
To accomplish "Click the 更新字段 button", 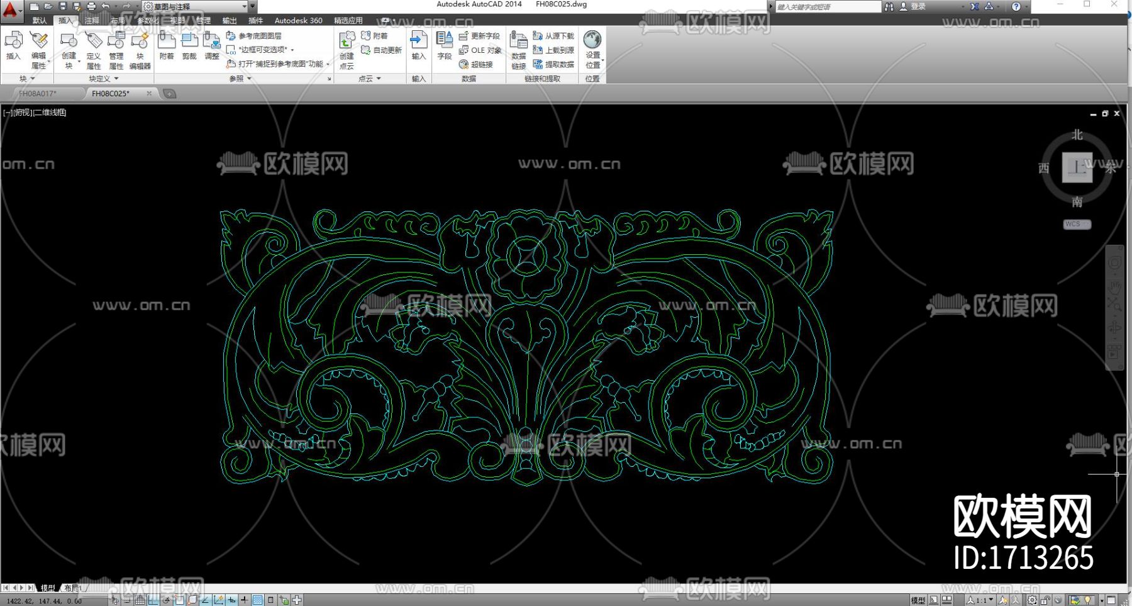I will 479,36.
